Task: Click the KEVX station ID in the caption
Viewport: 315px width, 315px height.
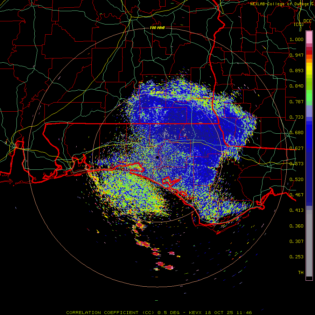Action: point(195,313)
